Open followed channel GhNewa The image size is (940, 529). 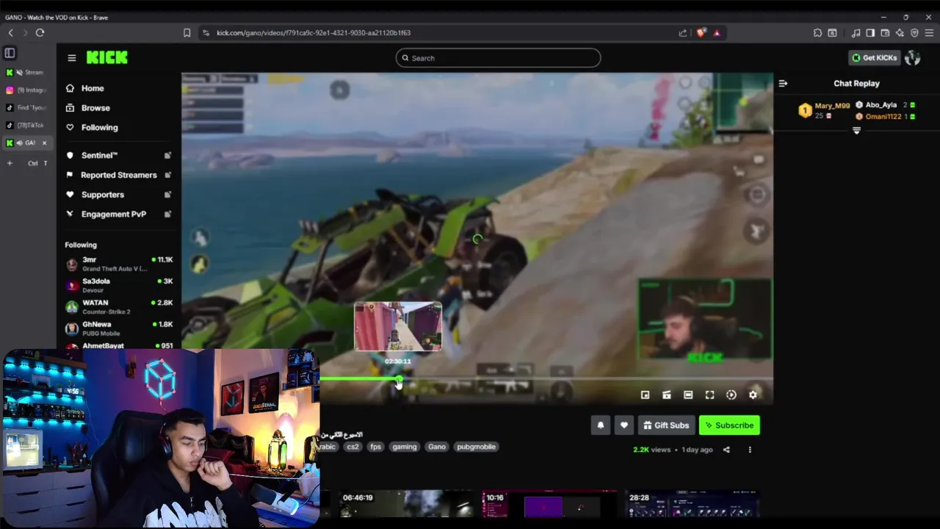click(119, 328)
